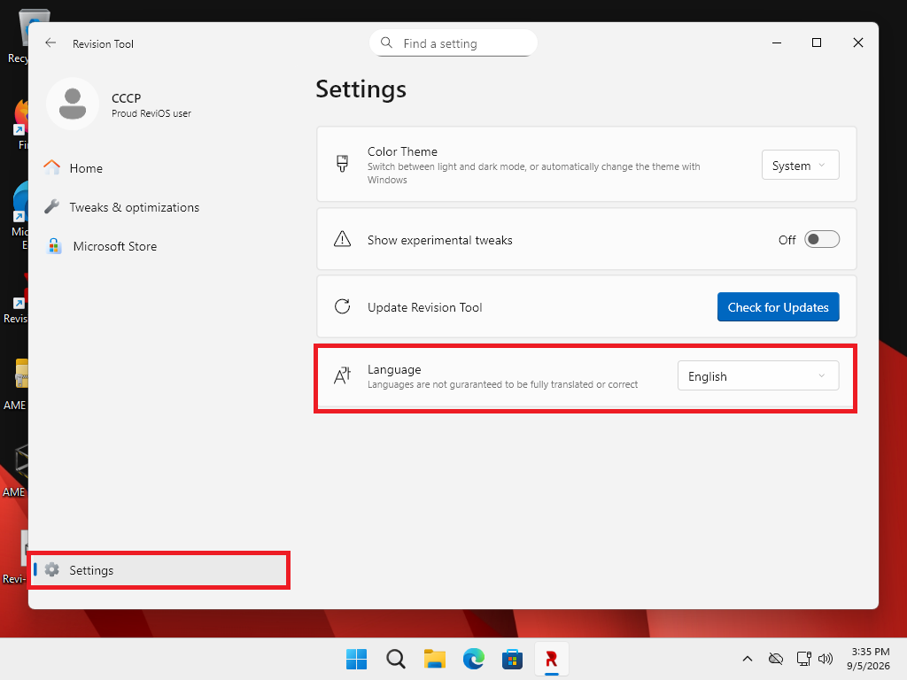Open Microsoft Store taskbar icon

512,659
